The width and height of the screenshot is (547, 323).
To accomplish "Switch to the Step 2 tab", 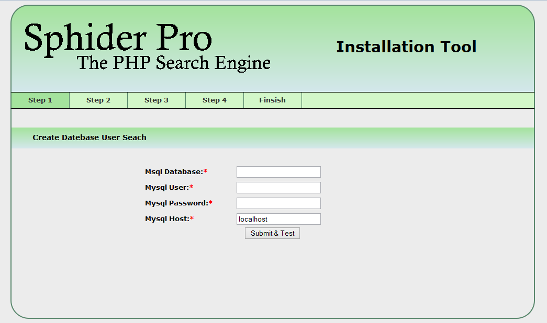I will coord(98,100).
